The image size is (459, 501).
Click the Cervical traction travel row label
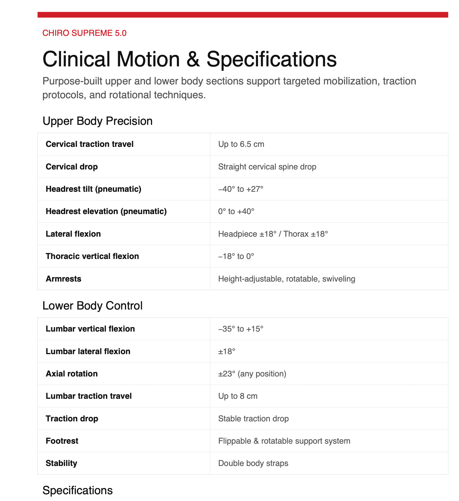click(x=90, y=144)
